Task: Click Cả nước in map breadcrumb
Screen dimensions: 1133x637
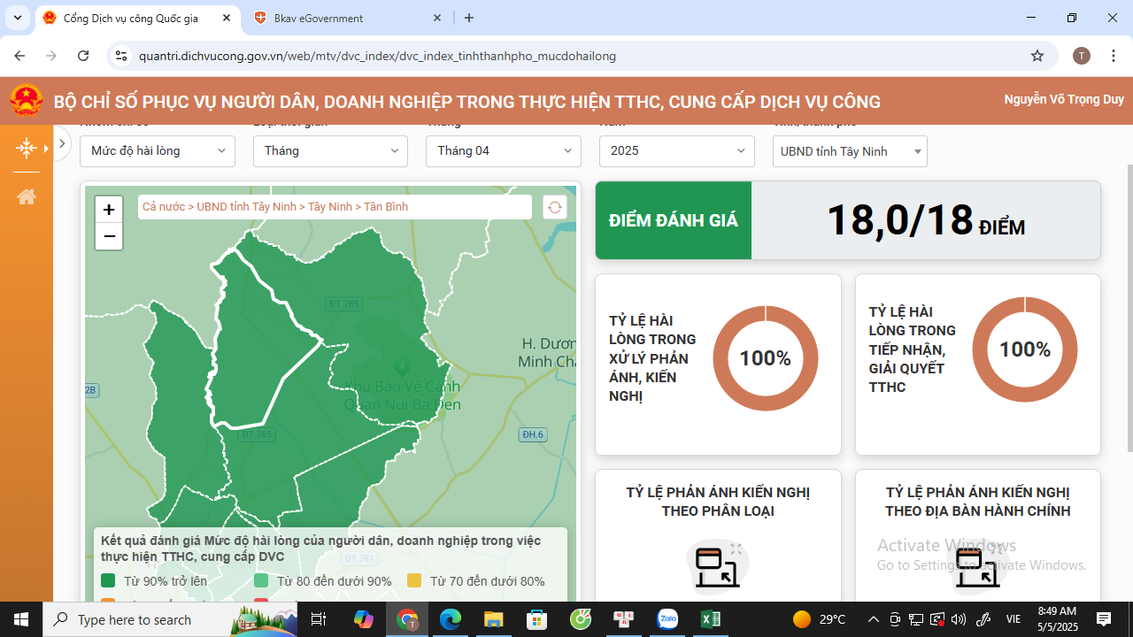Action: [164, 207]
